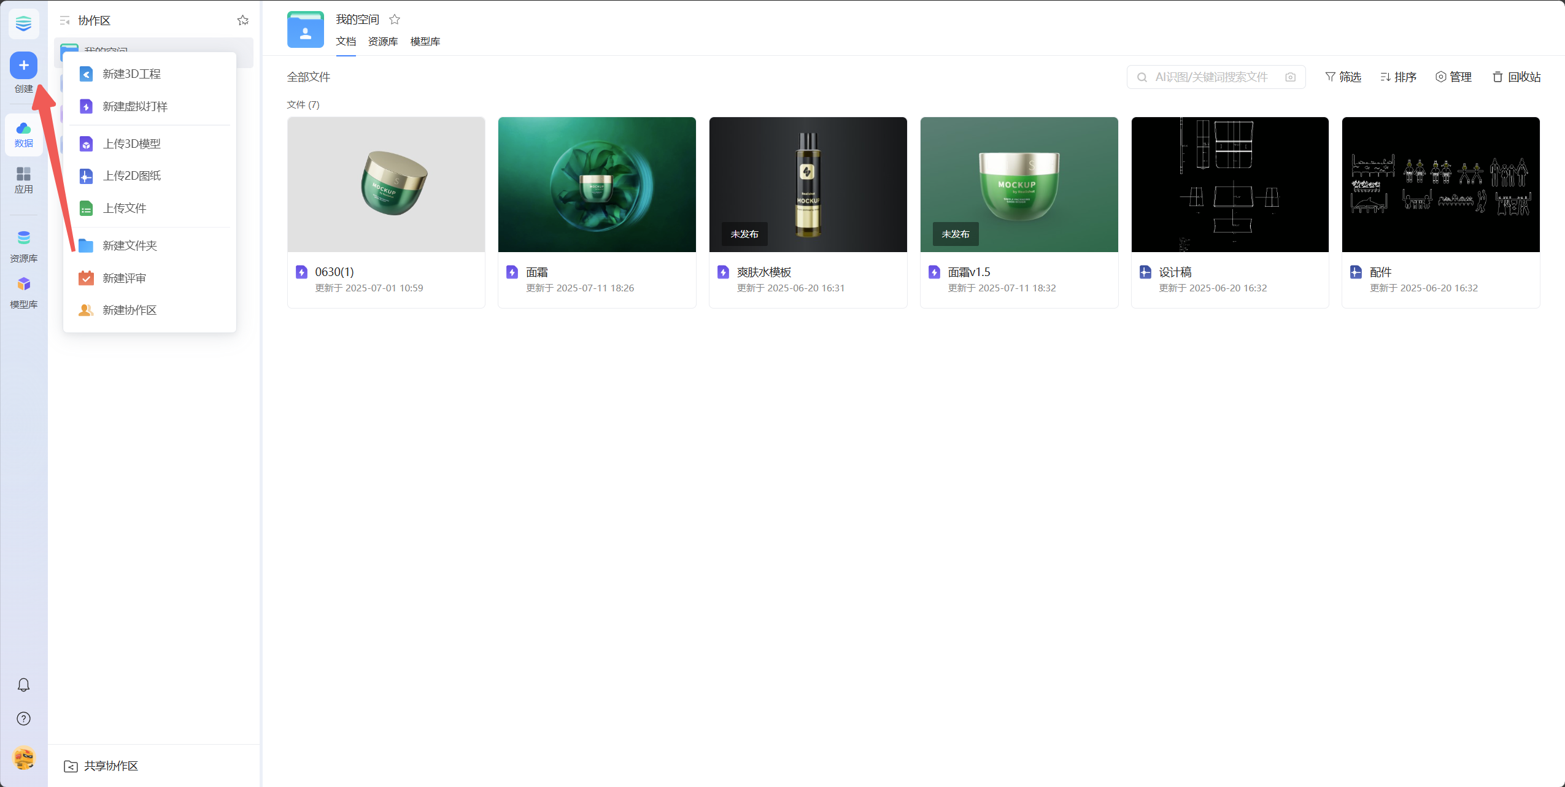Click the blue plus Create button
The width and height of the screenshot is (1565, 787).
pyautogui.click(x=23, y=66)
